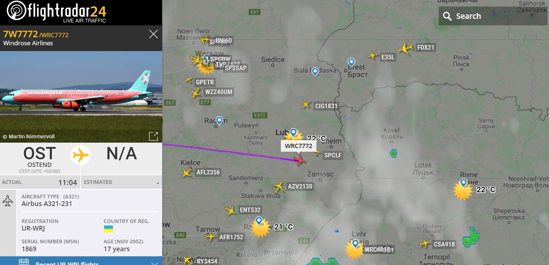Image resolution: width=549 pixels, height=265 pixels.
Task: Click the Radom airport pin marker
Action: (219, 121)
